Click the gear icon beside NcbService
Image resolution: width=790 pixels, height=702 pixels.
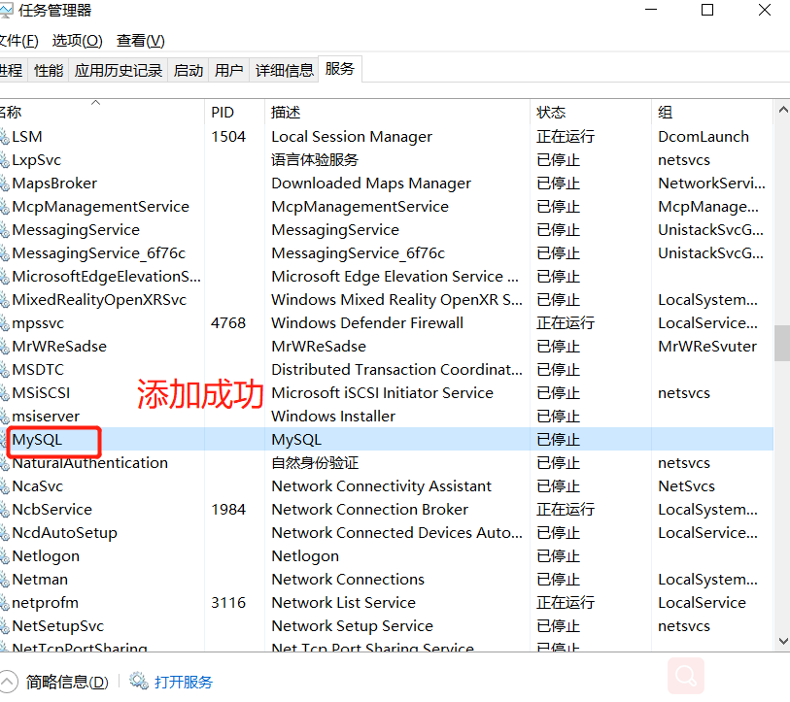point(5,510)
